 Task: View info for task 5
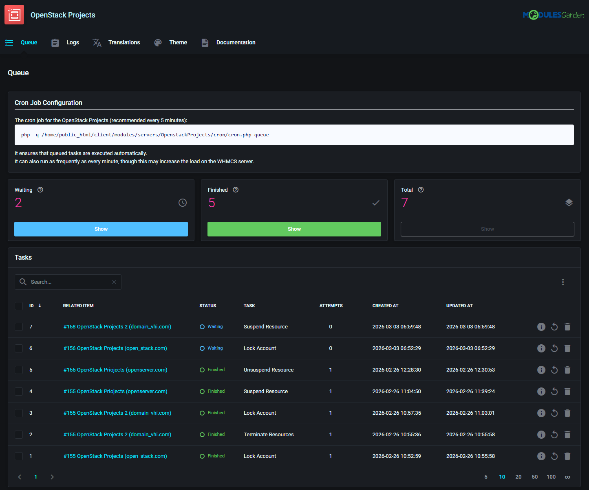tap(541, 370)
